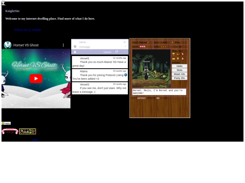Click the Mood hearts indicator
This screenshot has height=183, width=245.
142,47
